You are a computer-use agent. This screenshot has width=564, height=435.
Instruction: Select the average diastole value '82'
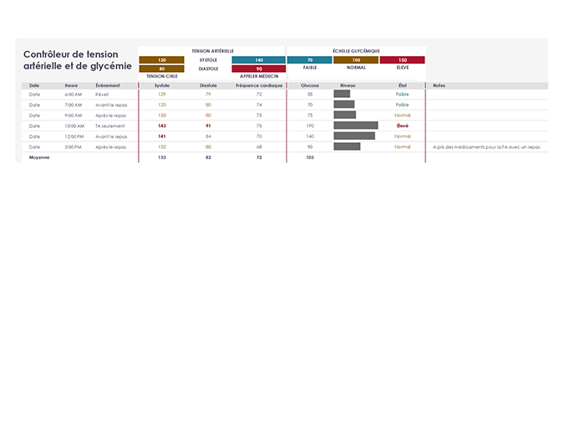click(208, 158)
